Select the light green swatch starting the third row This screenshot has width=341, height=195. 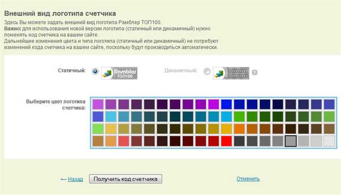98,128
